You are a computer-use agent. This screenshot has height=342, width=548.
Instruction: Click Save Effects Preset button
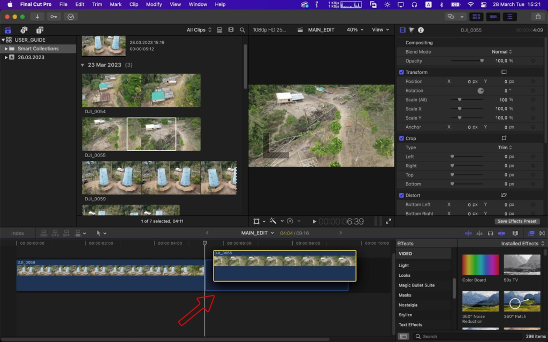click(x=517, y=221)
